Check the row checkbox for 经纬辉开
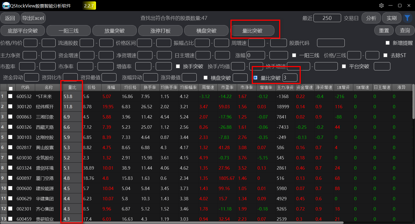This screenshot has width=415, height=224. click(x=10, y=107)
